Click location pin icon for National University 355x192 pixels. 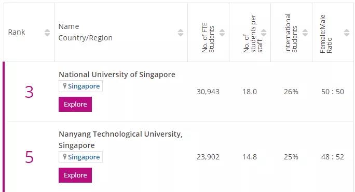pyautogui.click(x=64, y=86)
